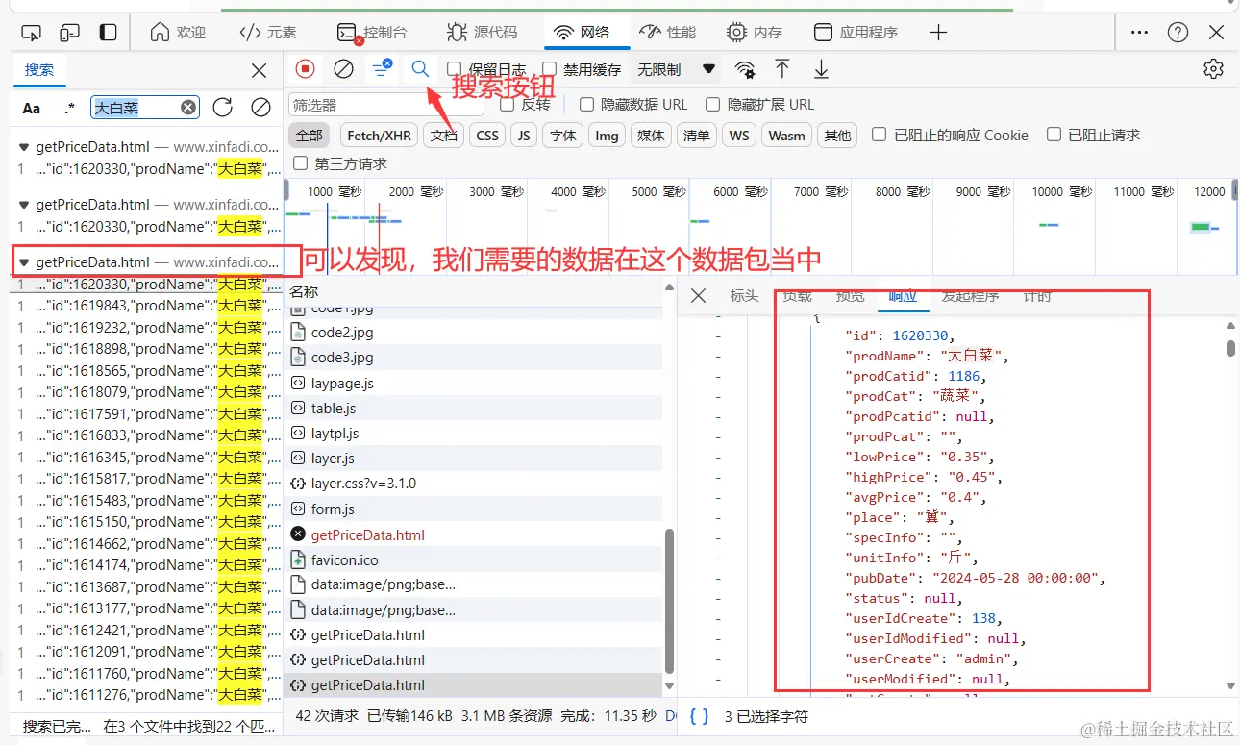1240x745 pixels.
Task: Open DevTools help icon
Action: point(1178,33)
